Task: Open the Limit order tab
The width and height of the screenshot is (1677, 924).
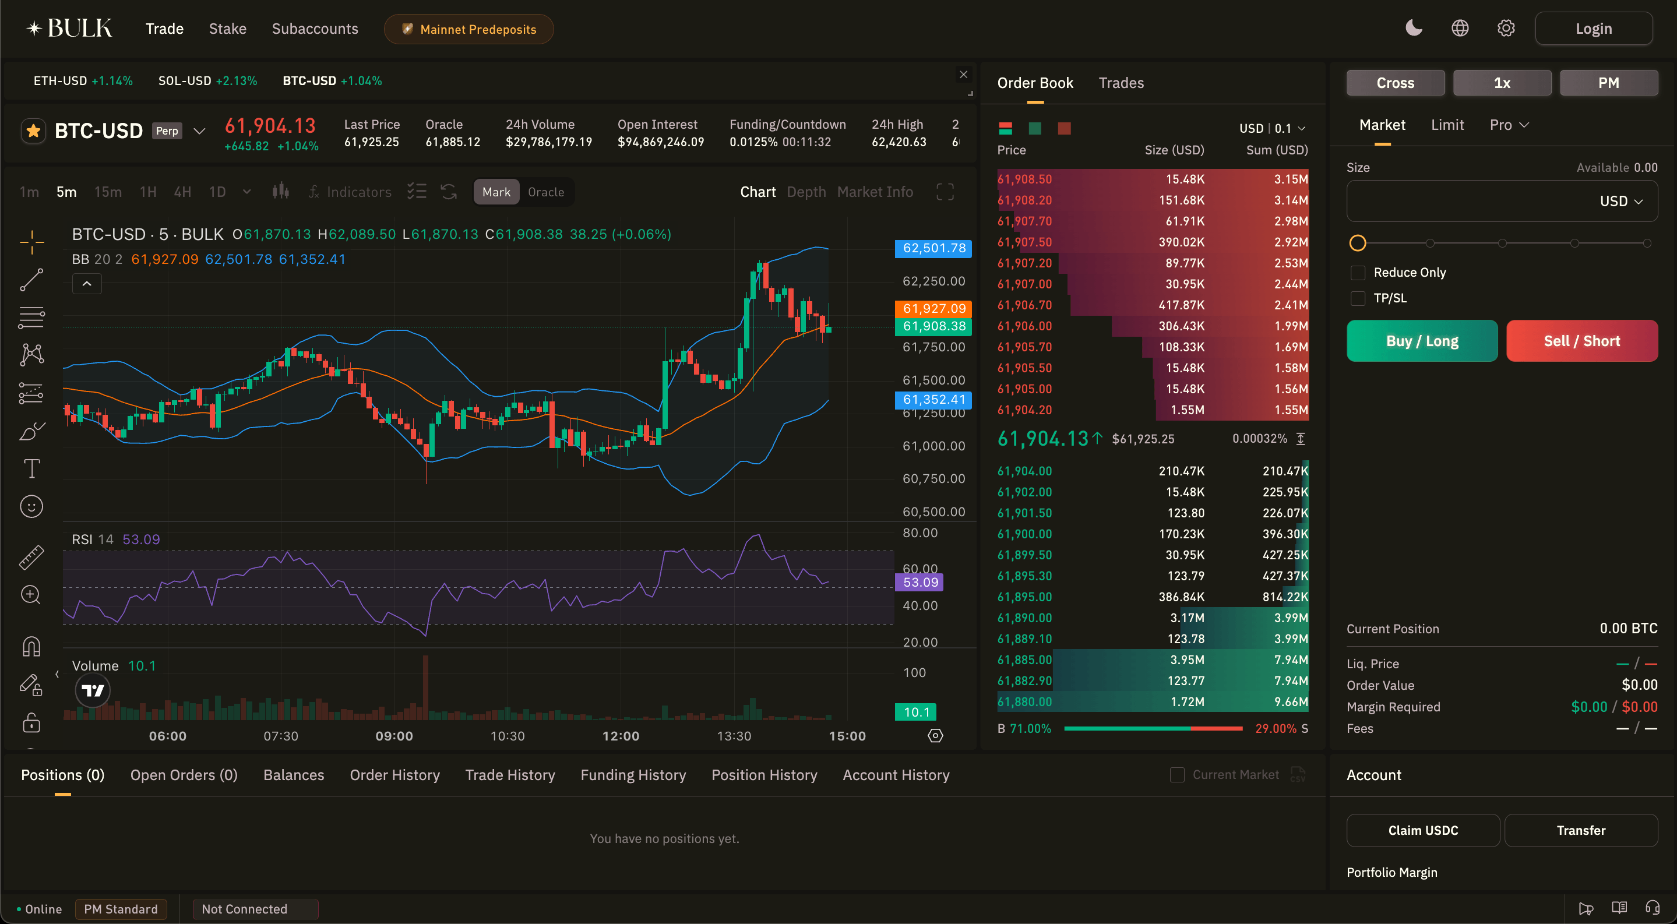Action: pos(1447,125)
